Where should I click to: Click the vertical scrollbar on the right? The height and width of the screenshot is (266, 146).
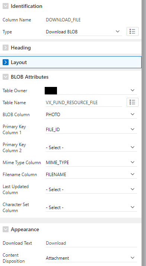click(144, 133)
